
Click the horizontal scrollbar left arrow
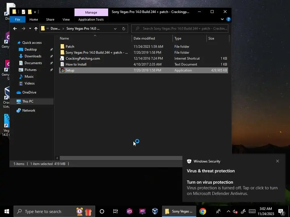pyautogui.click(x=57, y=158)
